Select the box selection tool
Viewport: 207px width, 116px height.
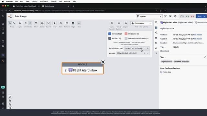click(x=14, y=23)
